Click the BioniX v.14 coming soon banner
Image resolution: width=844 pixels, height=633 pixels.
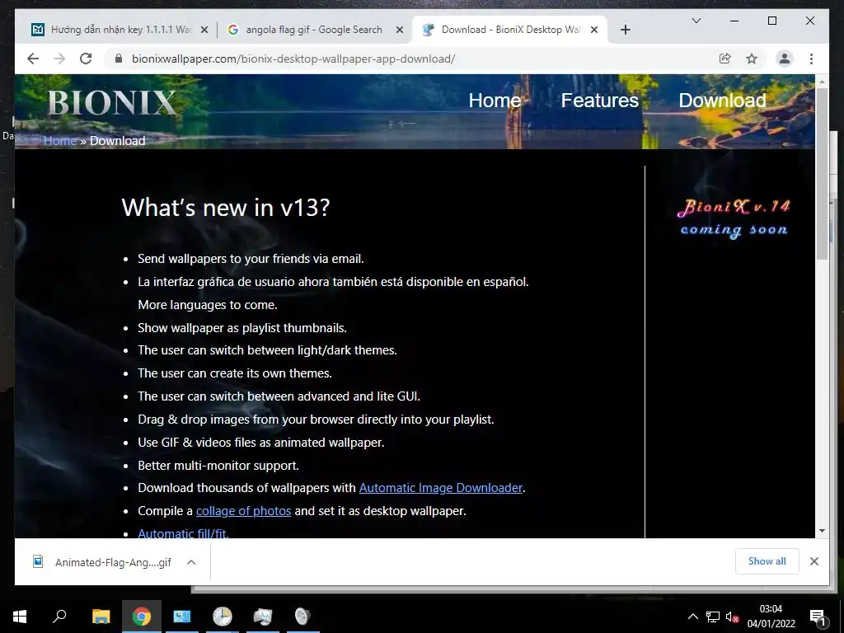[734, 218]
